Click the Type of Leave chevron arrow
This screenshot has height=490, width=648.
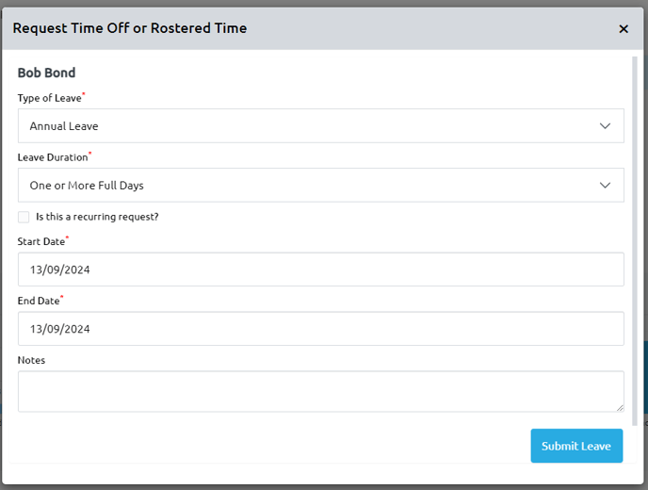click(x=605, y=126)
